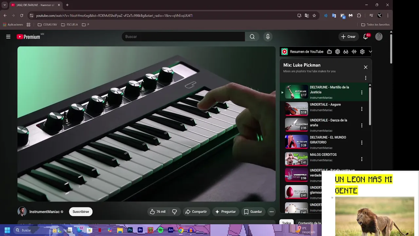The width and height of the screenshot is (419, 236).
Task: Open a new browser tab
Action: (67, 5)
